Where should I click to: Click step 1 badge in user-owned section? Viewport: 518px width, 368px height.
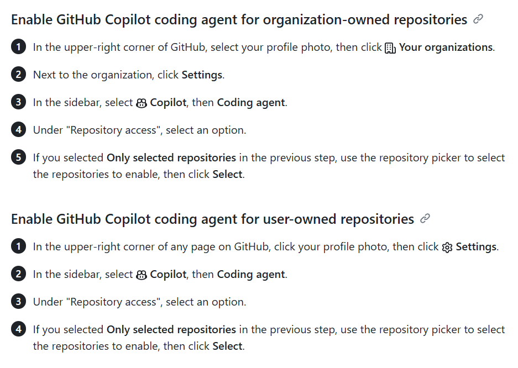[18, 246]
